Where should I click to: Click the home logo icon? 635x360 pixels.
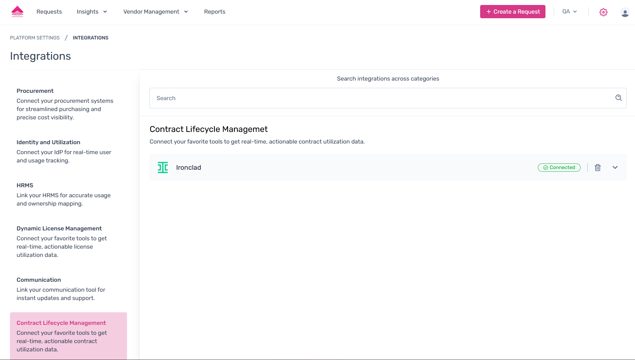(x=17, y=12)
